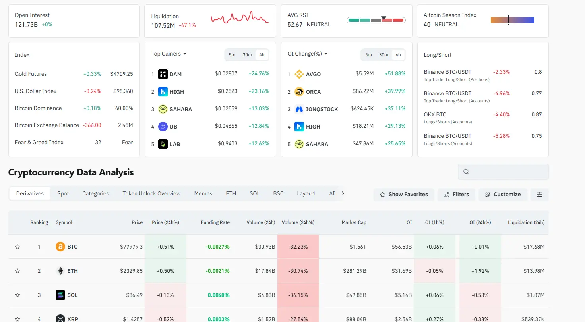Click the search magnifier icon
The image size is (585, 322).
point(466,172)
